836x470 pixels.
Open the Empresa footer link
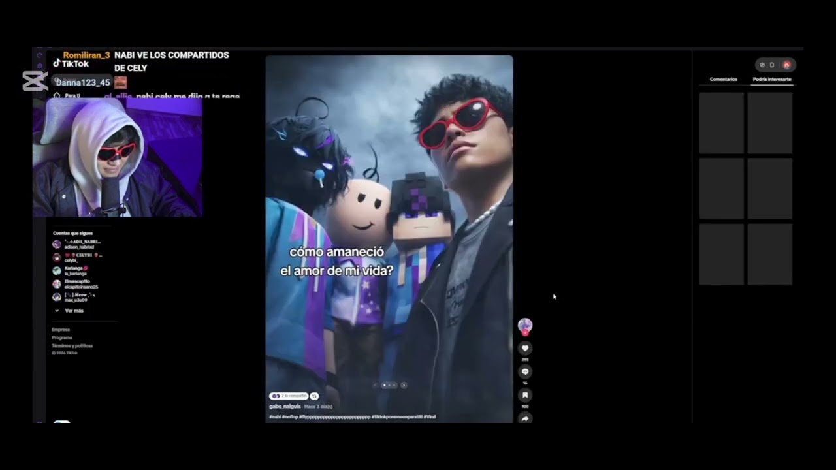click(x=61, y=330)
